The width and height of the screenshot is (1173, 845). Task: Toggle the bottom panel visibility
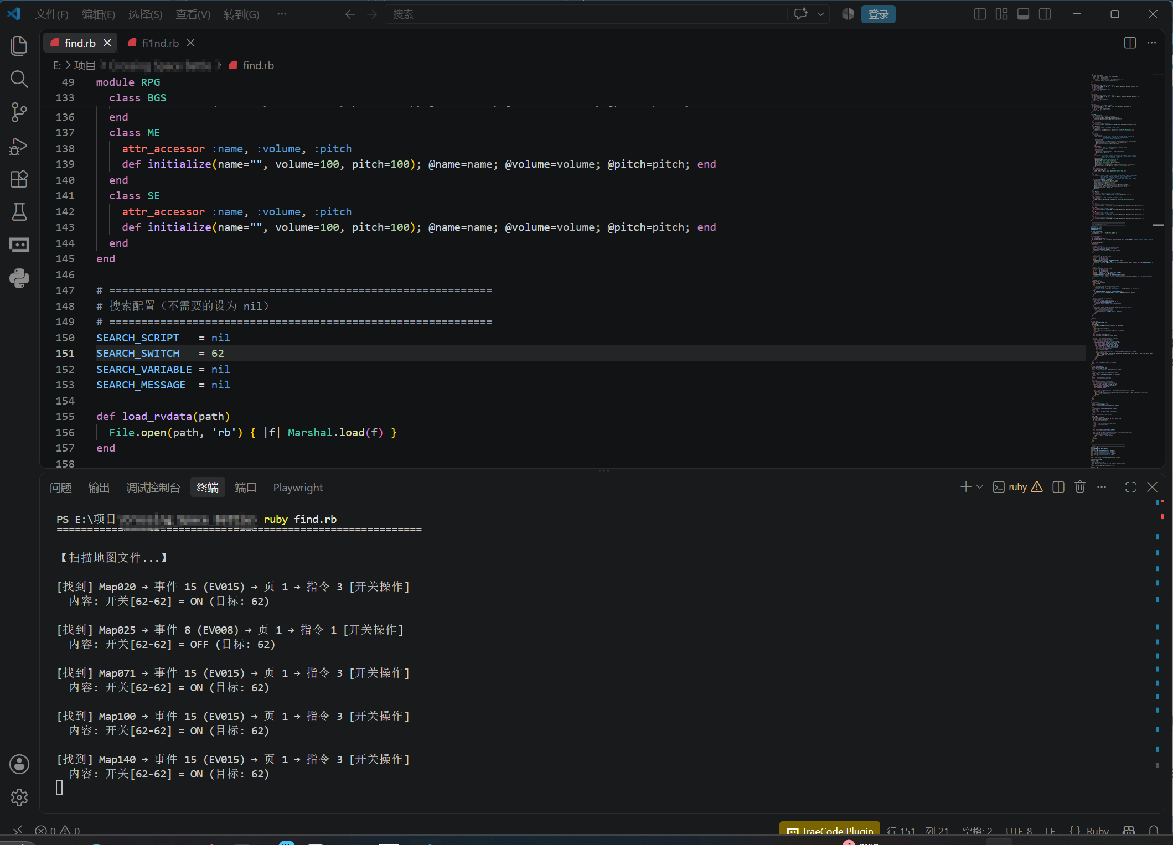tap(1024, 14)
